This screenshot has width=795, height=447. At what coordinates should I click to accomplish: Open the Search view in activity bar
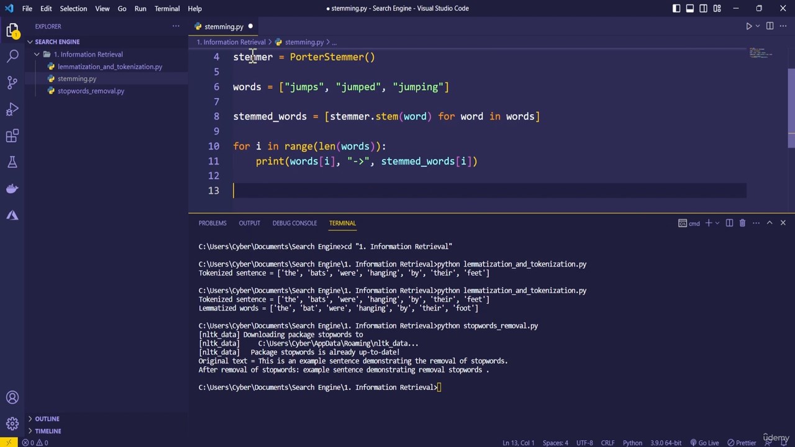(12, 56)
